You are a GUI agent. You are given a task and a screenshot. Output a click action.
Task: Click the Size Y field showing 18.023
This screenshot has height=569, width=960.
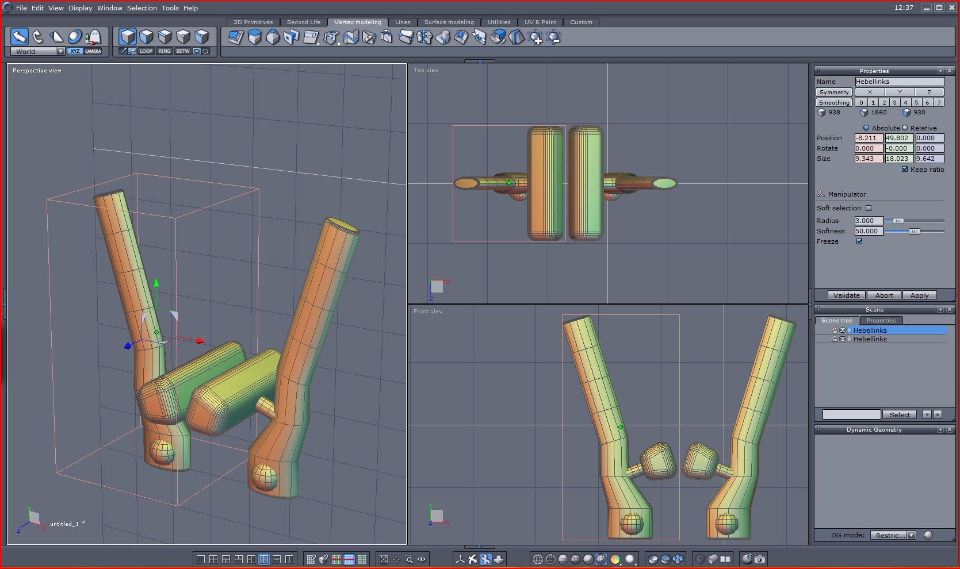coord(900,159)
